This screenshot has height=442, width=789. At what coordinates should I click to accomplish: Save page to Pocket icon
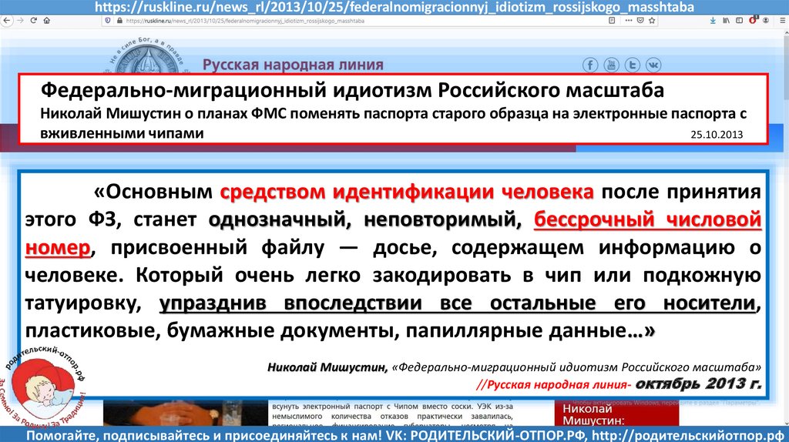(x=640, y=21)
